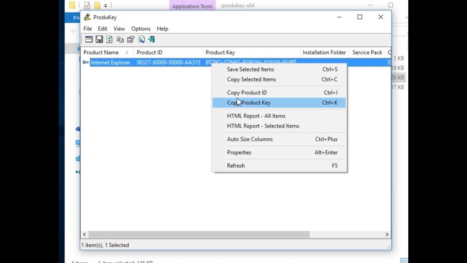
Task: Sort by Service Pack column header
Action: 367,53
